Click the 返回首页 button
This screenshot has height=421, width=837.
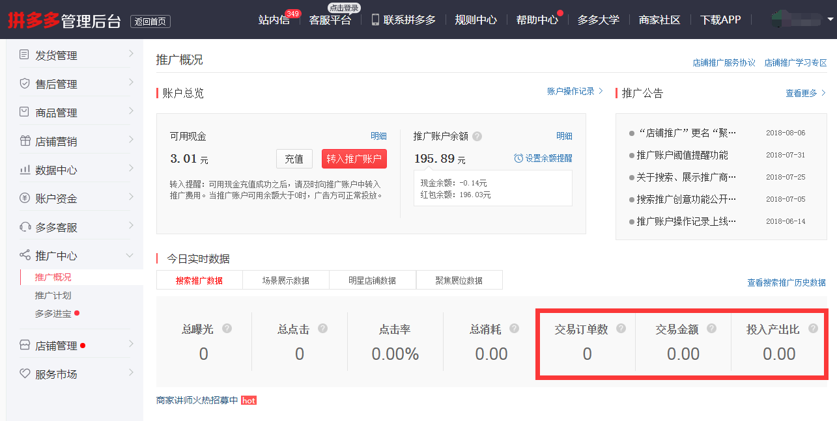click(x=150, y=21)
